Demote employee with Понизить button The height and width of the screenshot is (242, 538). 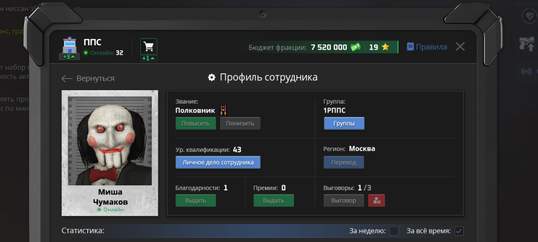pos(240,123)
